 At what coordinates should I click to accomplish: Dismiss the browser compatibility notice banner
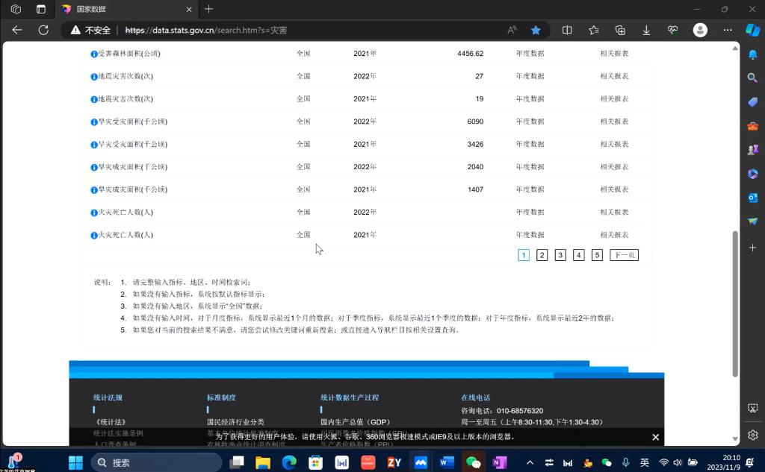655,437
